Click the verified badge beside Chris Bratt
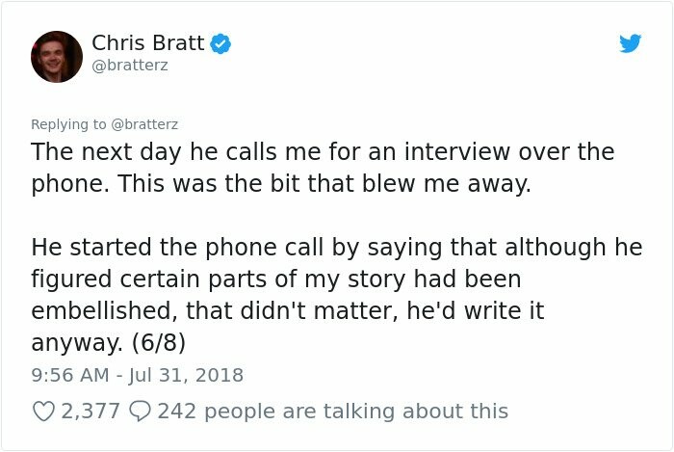Screen dimensions: 674x452 [220, 43]
